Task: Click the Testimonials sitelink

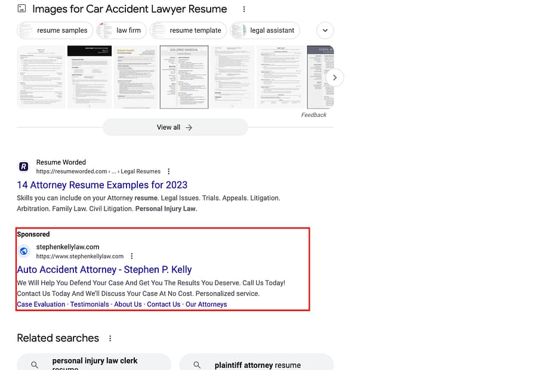Action: tap(90, 304)
